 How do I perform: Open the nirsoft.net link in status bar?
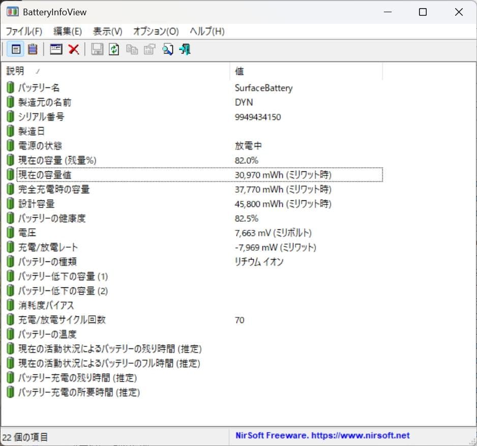322,436
